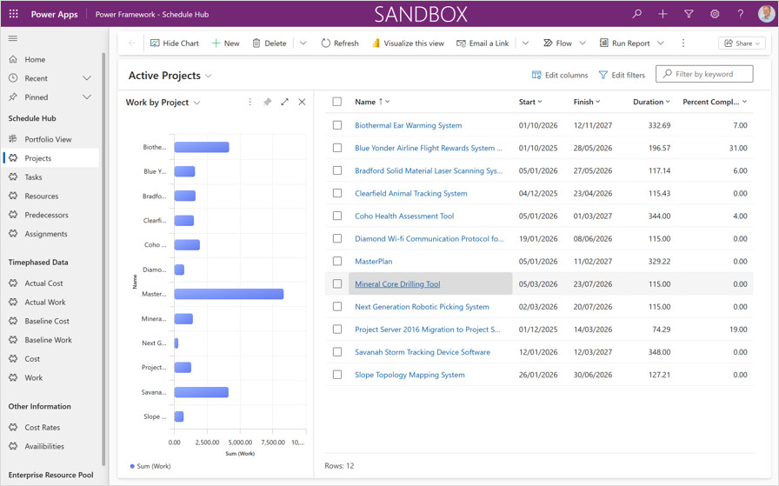Open the Mineral Core Drilling Tool link
The image size is (779, 486).
click(397, 284)
